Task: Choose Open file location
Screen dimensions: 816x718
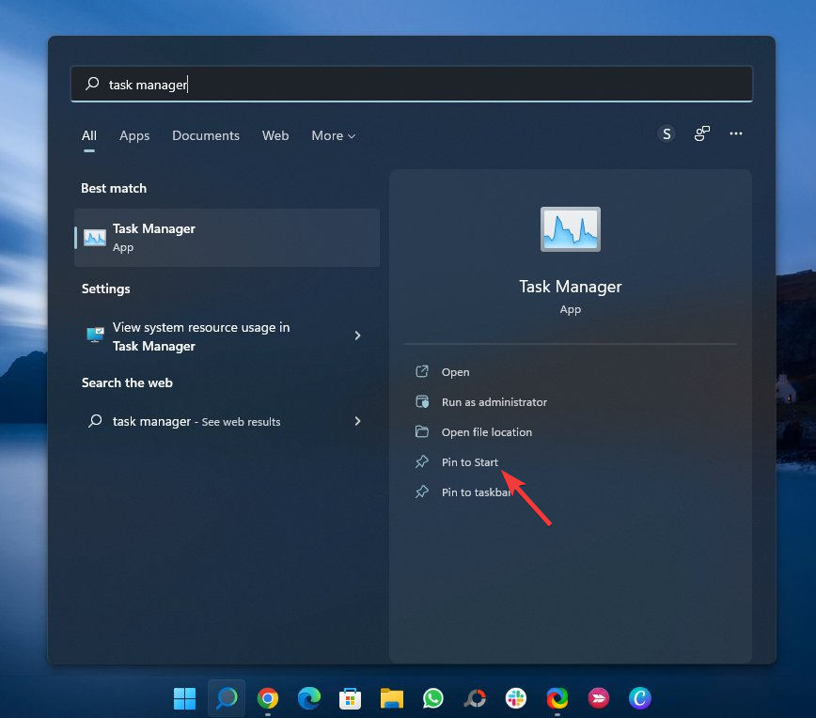Action: [x=487, y=432]
